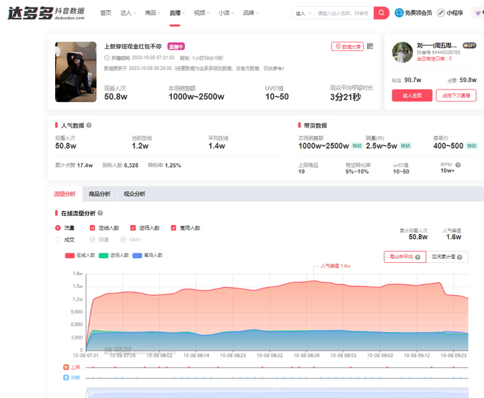Click the streamer's round avatar
This screenshot has height=398, width=484.
[x=403, y=52]
